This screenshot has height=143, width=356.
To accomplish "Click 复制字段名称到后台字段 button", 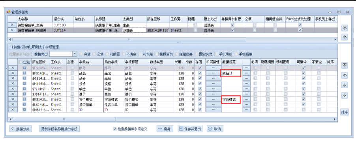I will [59, 129].
